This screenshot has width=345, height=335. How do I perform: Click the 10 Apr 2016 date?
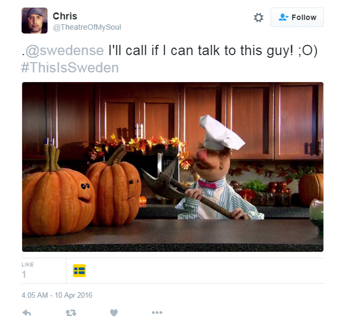[x=73, y=295]
